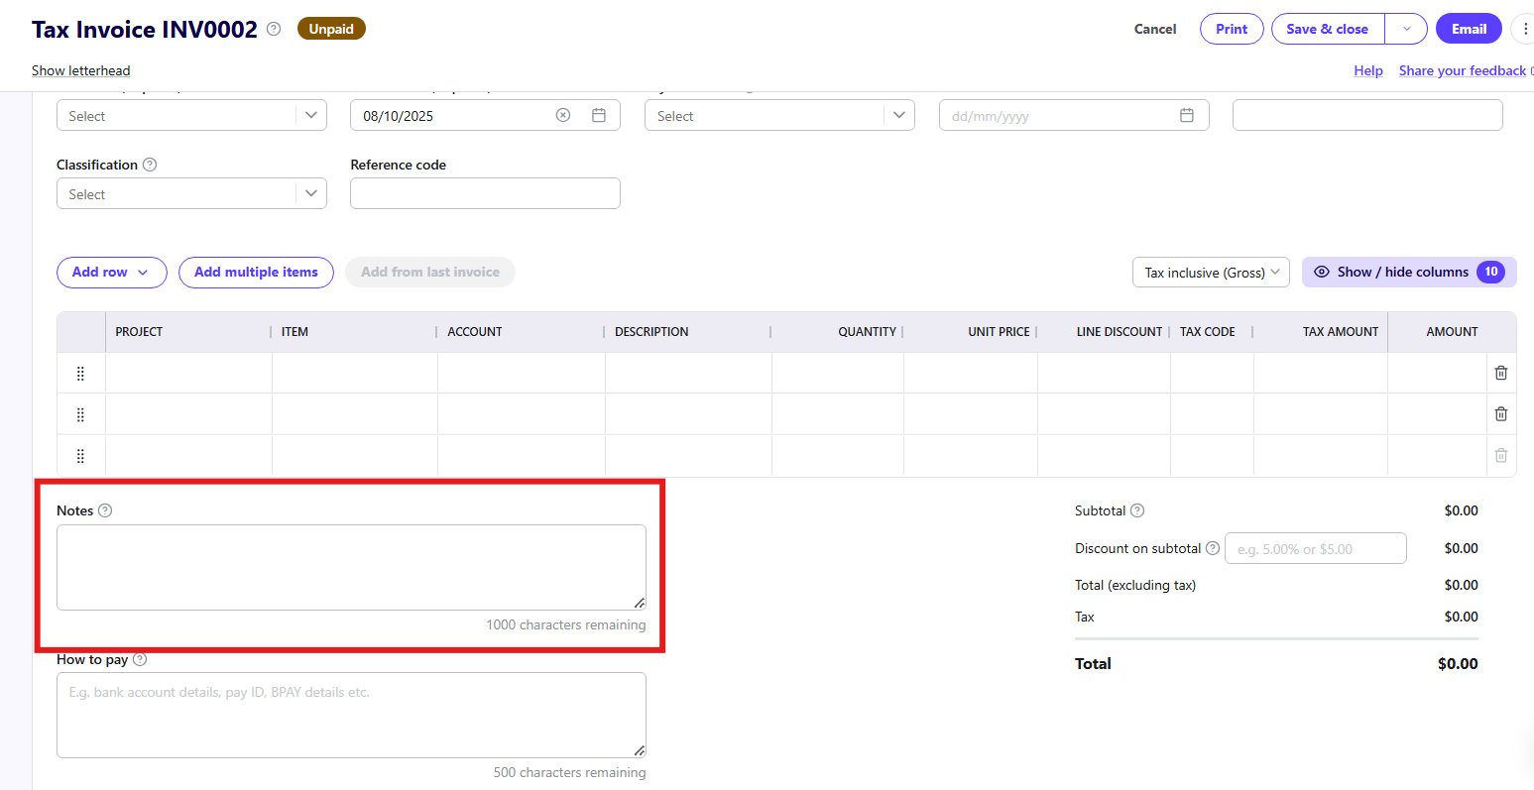
Task: Click the ITEM column header
Action: [295, 332]
